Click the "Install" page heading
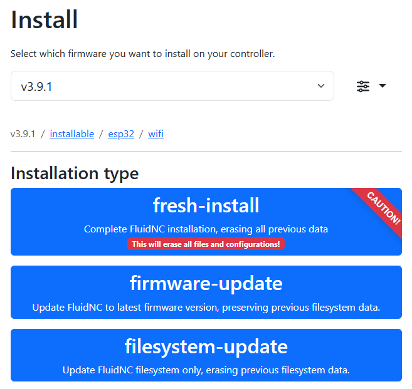412x389 pixels. (x=45, y=20)
